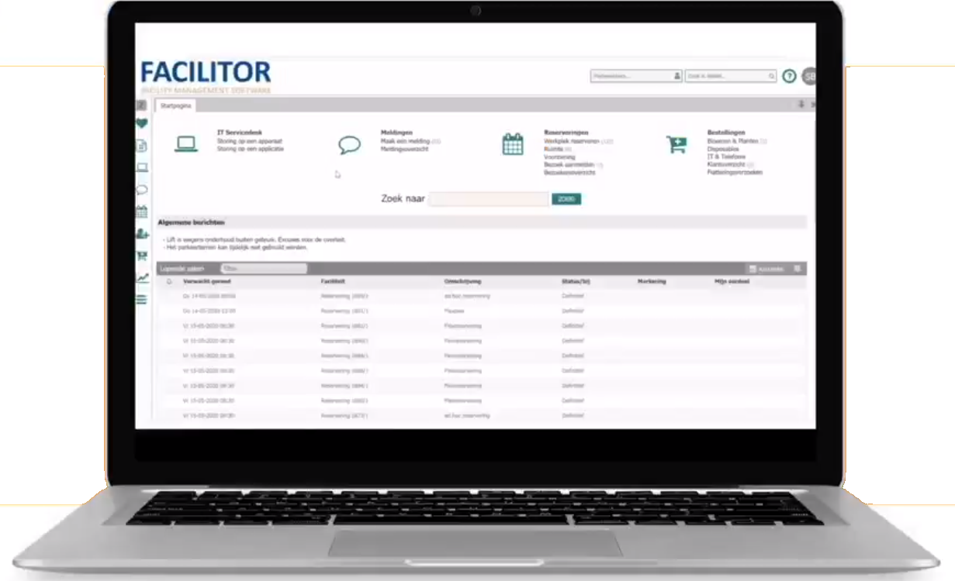Click the magnifier in the title search field
This screenshot has width=955, height=581.
coord(771,76)
